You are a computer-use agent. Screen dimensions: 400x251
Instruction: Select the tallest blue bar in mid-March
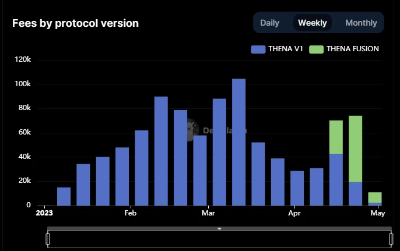click(x=239, y=142)
